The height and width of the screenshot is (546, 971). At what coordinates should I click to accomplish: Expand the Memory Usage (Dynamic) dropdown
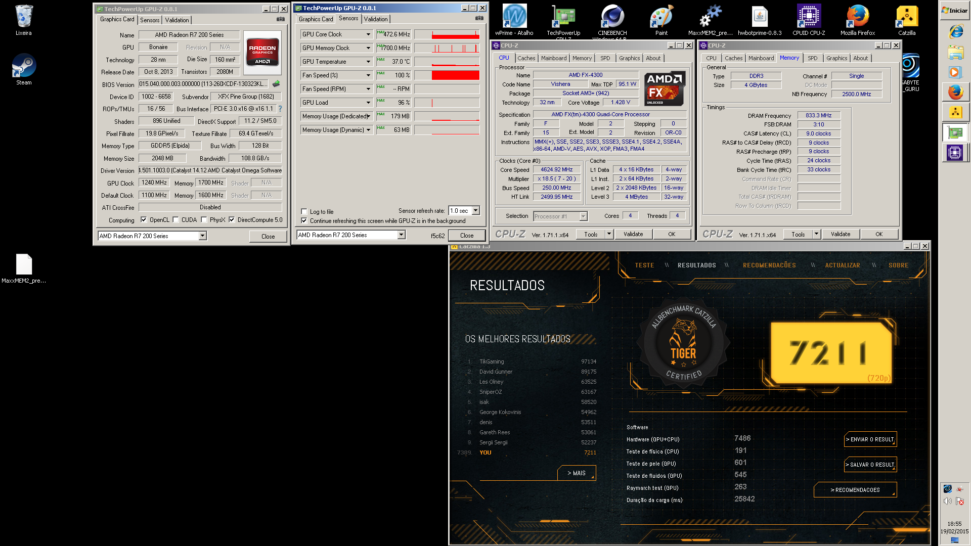(x=368, y=130)
